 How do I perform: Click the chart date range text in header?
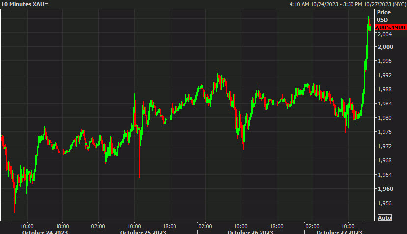(348, 4)
